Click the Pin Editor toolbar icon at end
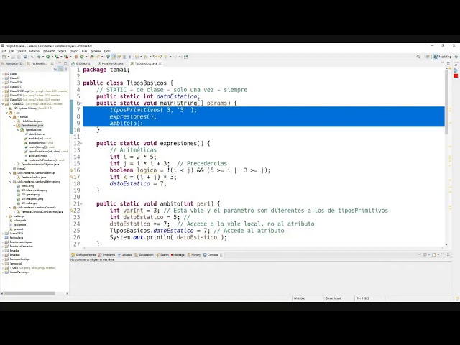The width and height of the screenshot is (460, 345). pyautogui.click(x=185, y=57)
